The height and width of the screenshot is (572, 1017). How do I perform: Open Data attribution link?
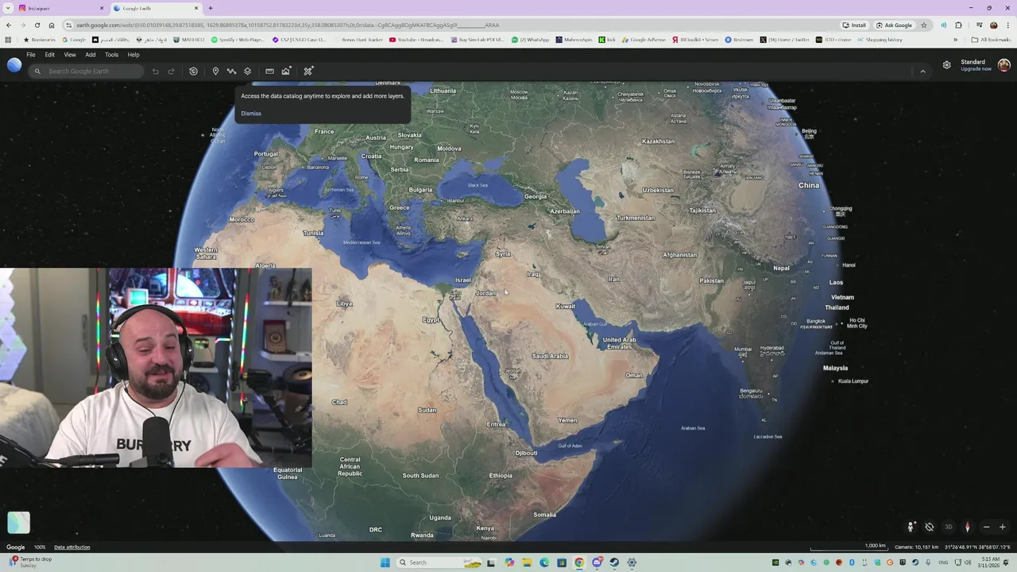tap(72, 547)
